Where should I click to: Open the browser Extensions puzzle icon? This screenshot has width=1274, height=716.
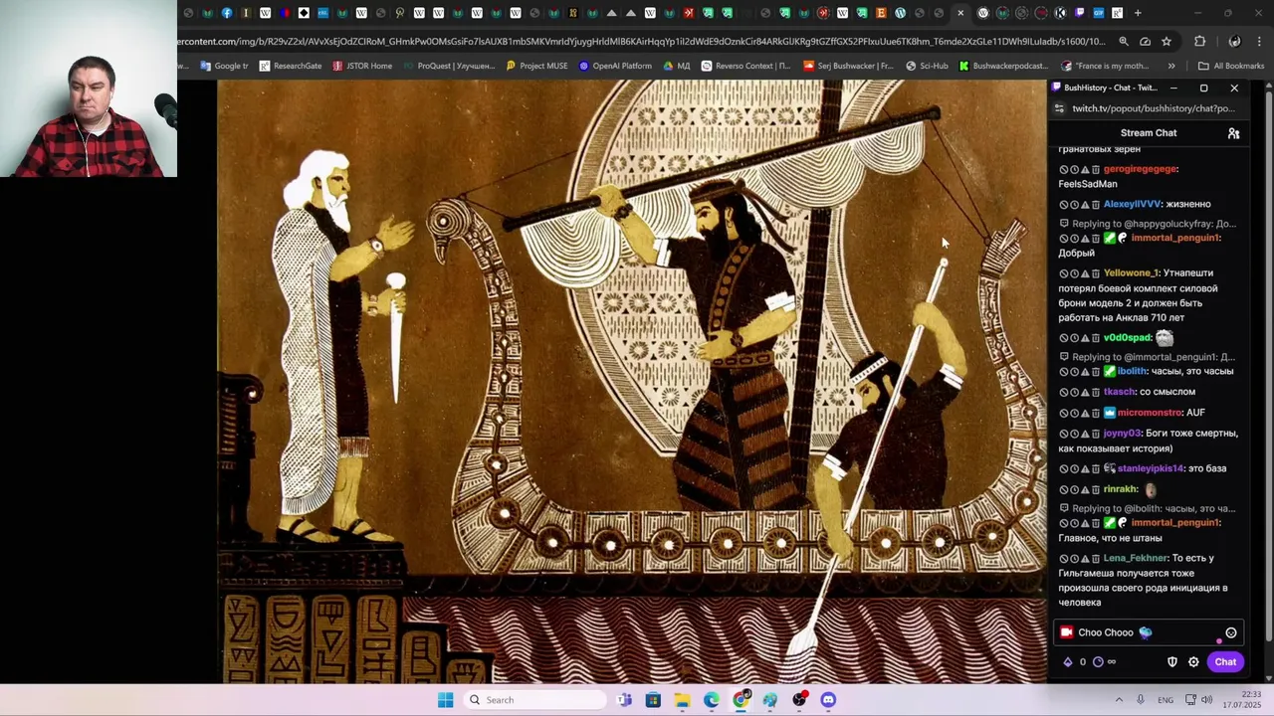point(1199,42)
